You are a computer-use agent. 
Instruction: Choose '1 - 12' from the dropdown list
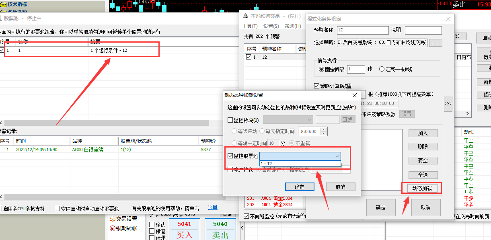tap(300, 164)
